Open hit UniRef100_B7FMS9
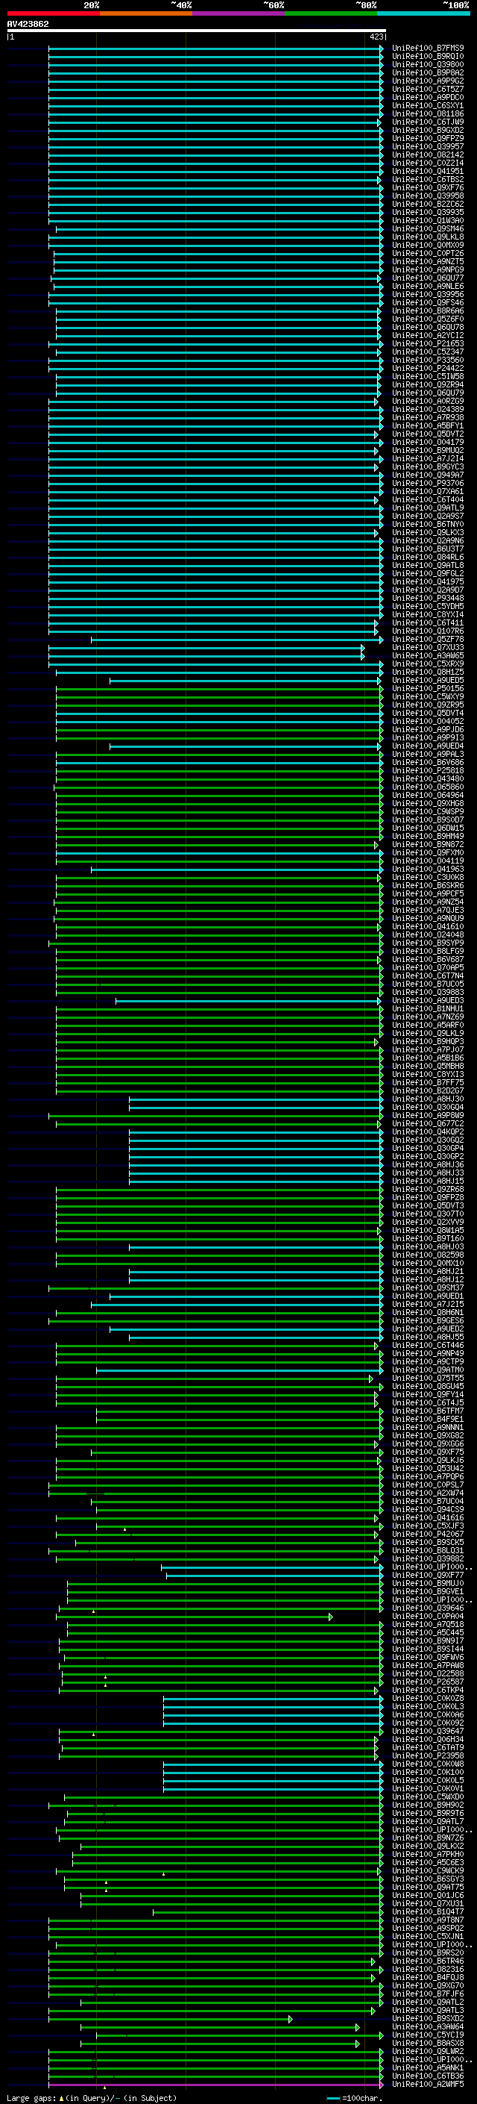 (x=428, y=49)
